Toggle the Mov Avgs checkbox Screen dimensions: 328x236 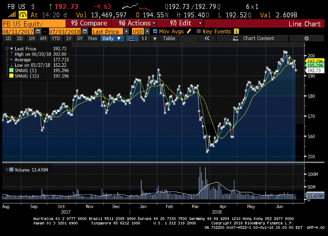click(x=155, y=31)
